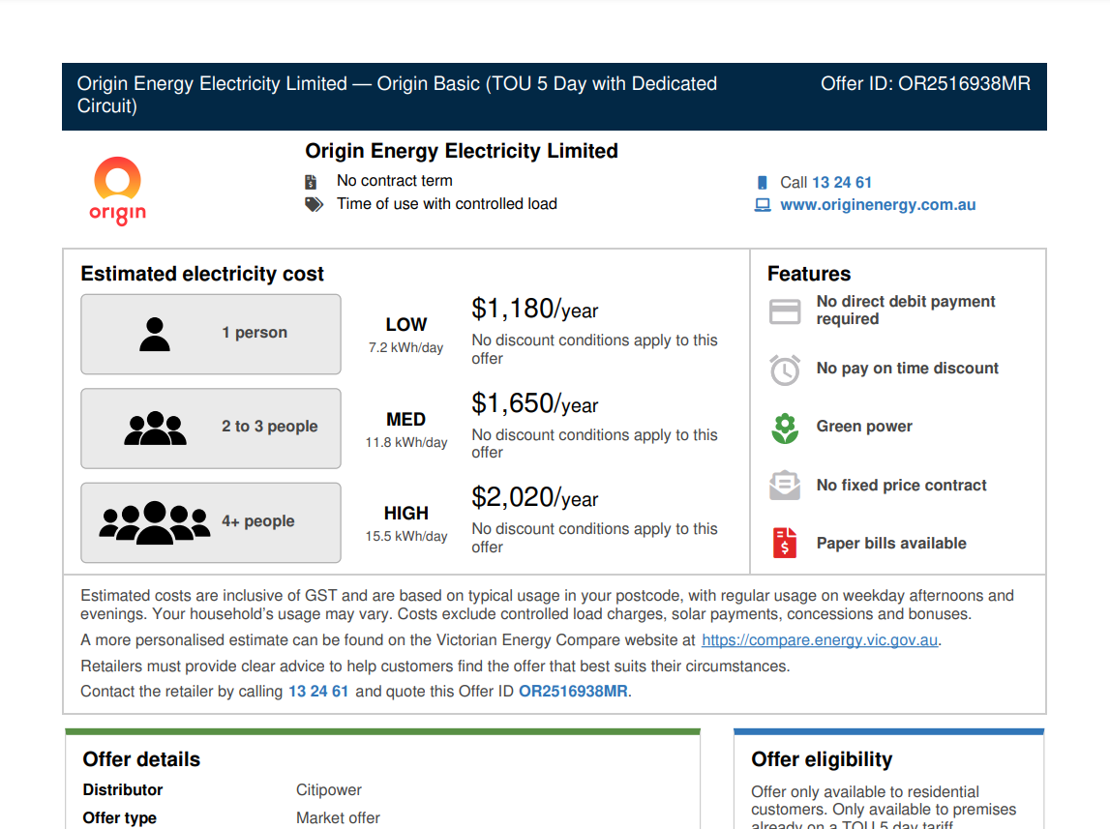Image resolution: width=1110 pixels, height=829 pixels.
Task: Click the MED usage label
Action: pos(405,420)
